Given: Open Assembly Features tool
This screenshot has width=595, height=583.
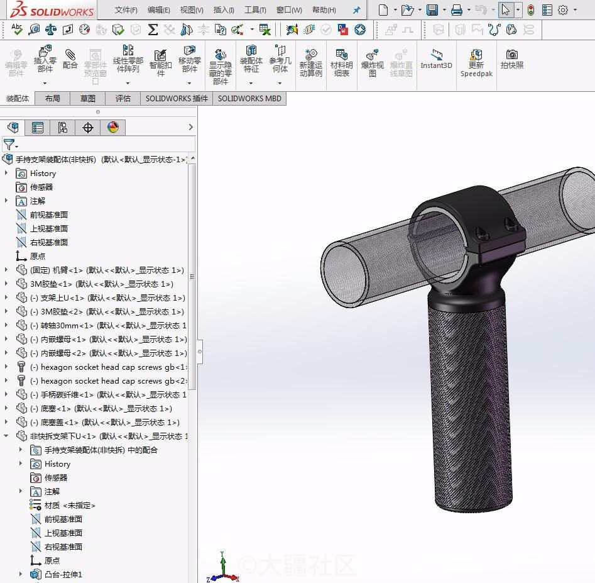Looking at the screenshot, I should [x=251, y=59].
